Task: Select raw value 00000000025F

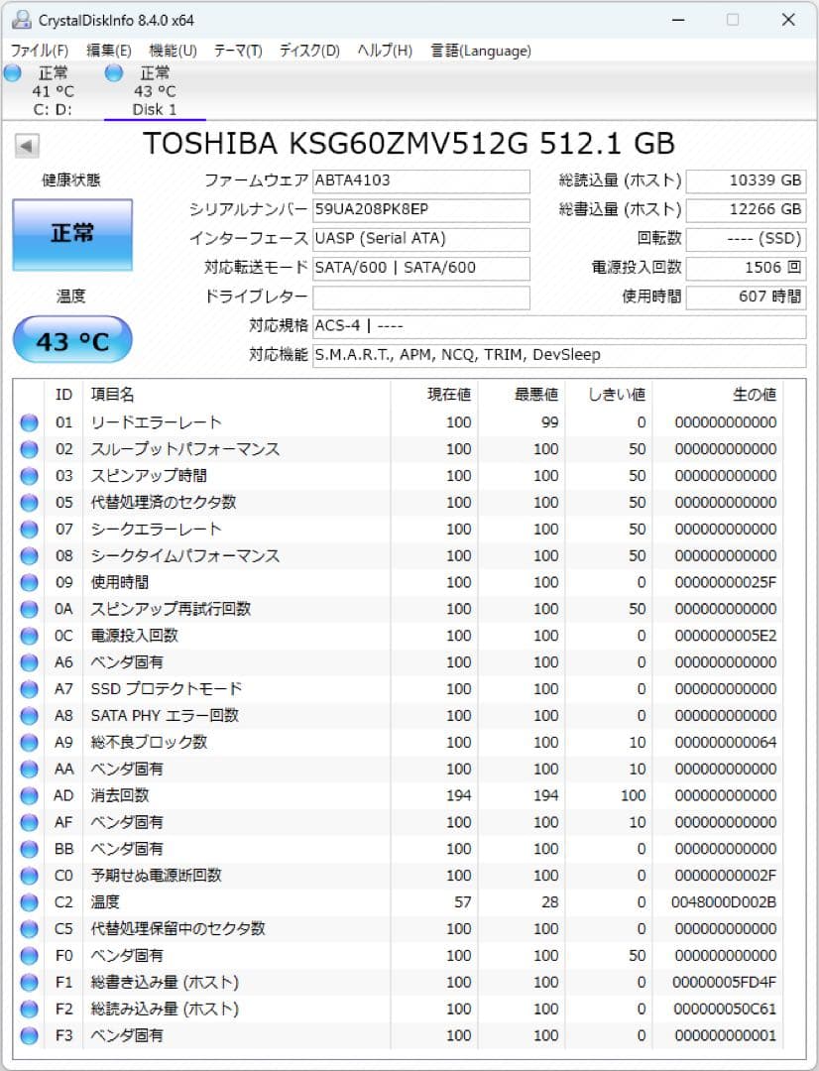Action: 726,583
